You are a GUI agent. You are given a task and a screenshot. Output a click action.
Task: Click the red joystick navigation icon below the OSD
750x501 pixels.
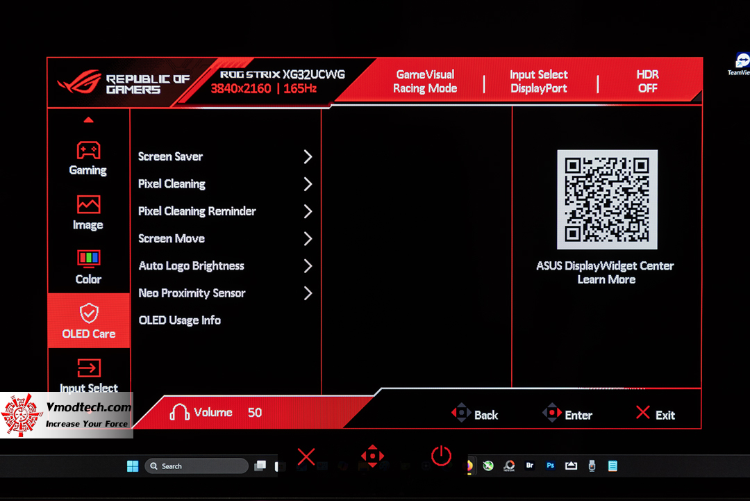[x=373, y=456]
